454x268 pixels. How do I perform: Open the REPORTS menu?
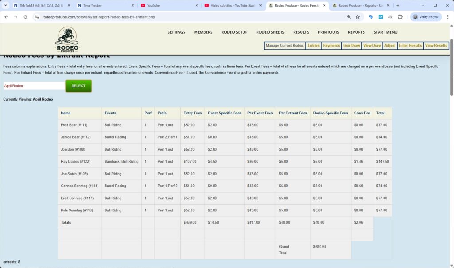coord(357,32)
